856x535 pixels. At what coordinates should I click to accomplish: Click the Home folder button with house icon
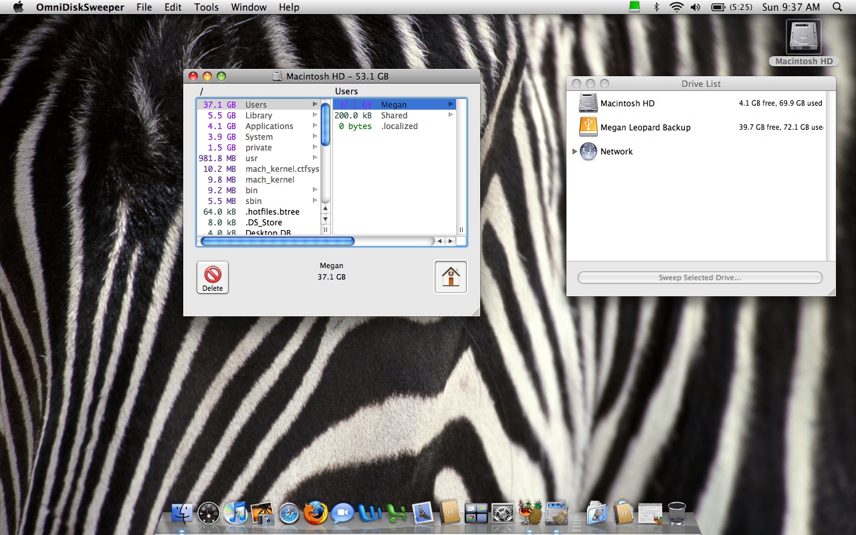pyautogui.click(x=451, y=277)
